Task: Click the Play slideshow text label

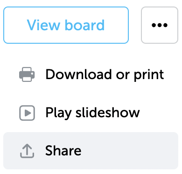Action: pyautogui.click(x=92, y=113)
